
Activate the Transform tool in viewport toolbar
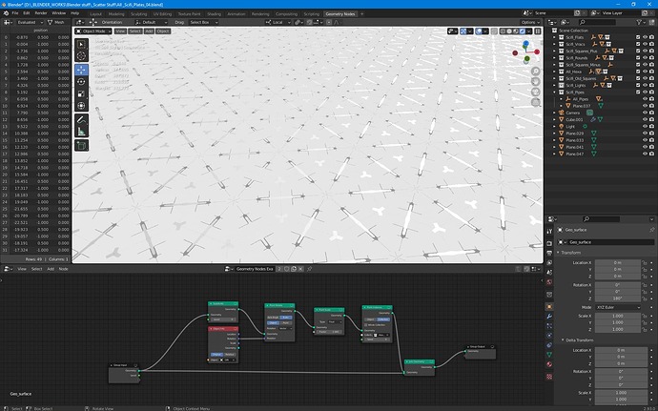tap(81, 106)
